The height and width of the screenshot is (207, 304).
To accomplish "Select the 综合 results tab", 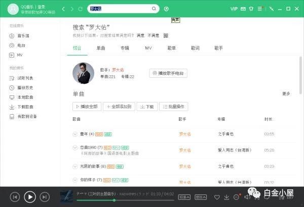I will click(77, 48).
